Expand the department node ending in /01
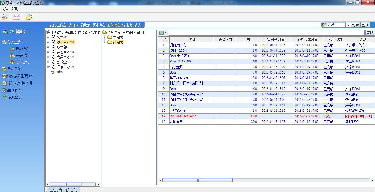Viewport: 375px width, 192px height. pyautogui.click(x=48, y=37)
